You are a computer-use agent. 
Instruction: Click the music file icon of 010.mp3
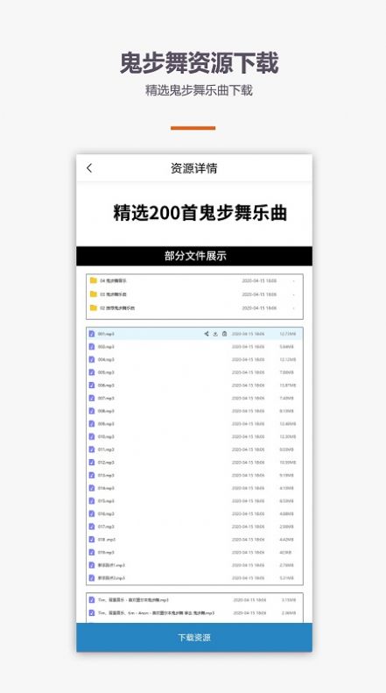pyautogui.click(x=92, y=436)
